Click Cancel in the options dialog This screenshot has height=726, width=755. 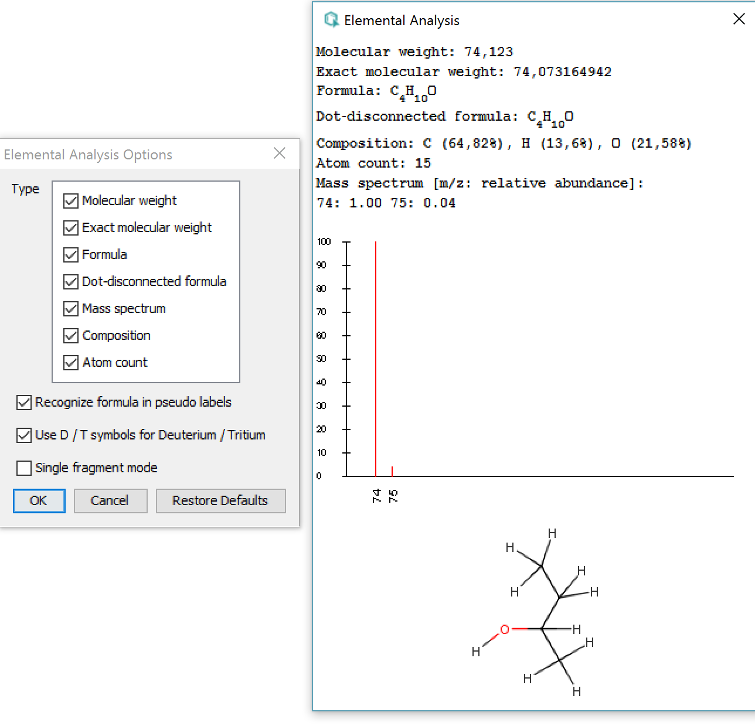click(x=110, y=501)
